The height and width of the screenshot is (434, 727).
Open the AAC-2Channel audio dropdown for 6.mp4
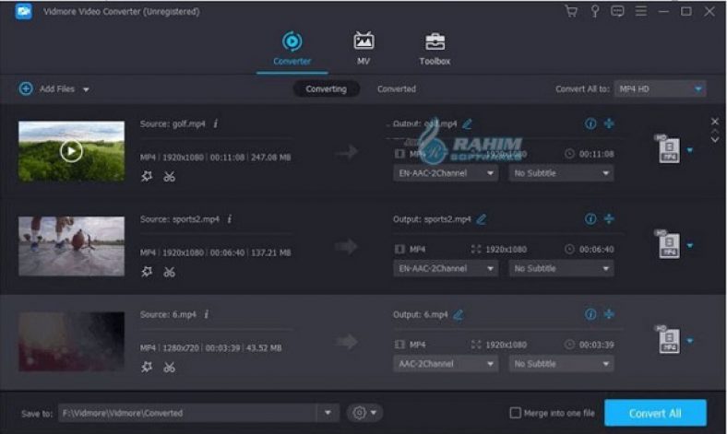tap(446, 364)
